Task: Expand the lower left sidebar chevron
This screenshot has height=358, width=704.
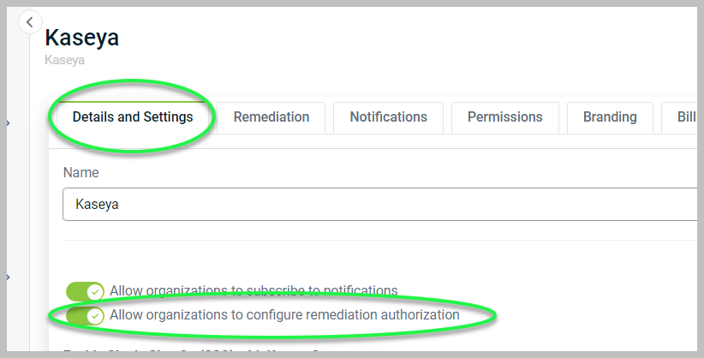Action: pos(8,277)
